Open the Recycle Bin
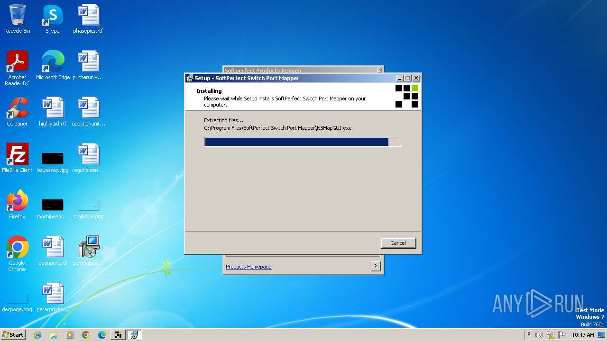This screenshot has height=341, width=607. pyautogui.click(x=17, y=19)
